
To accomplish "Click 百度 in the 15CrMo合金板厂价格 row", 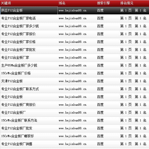I will point(100,73).
